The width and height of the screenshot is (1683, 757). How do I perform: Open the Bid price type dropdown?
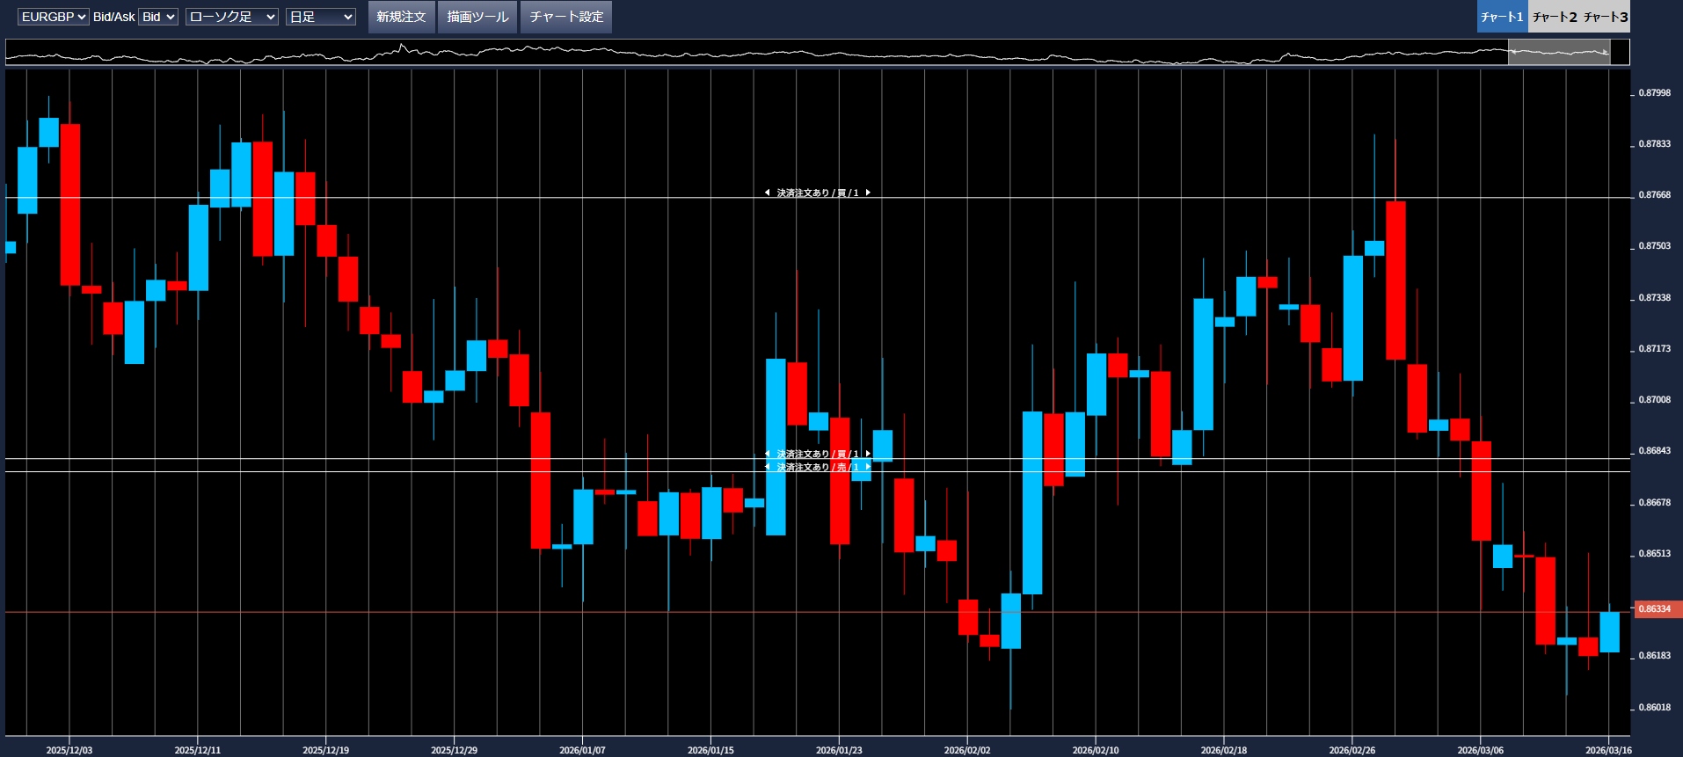(x=158, y=17)
